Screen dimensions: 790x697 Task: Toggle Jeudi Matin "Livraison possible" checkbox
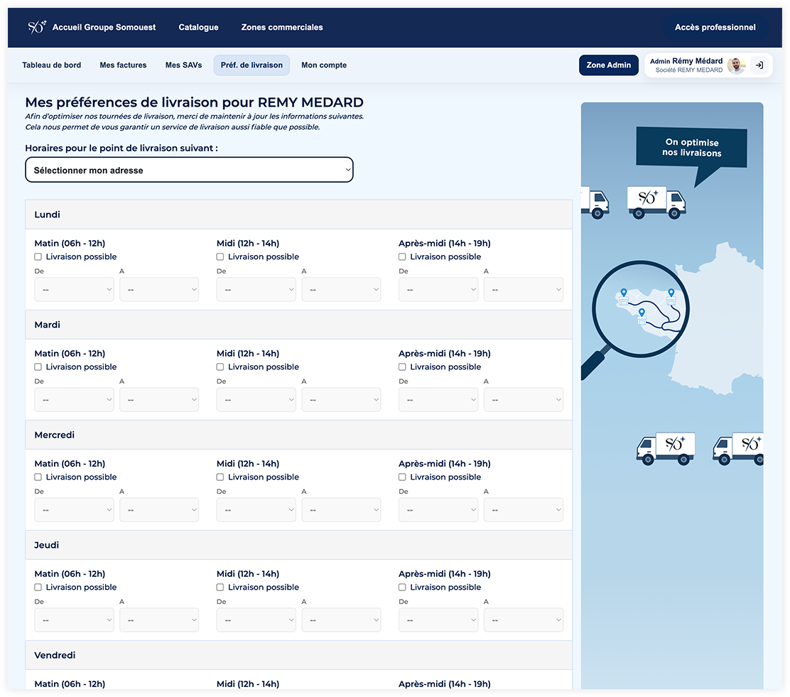pos(38,588)
